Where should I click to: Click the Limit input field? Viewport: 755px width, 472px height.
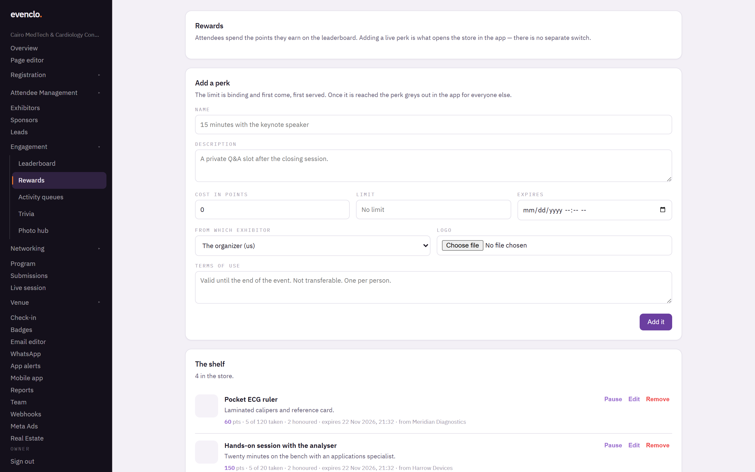click(433, 210)
